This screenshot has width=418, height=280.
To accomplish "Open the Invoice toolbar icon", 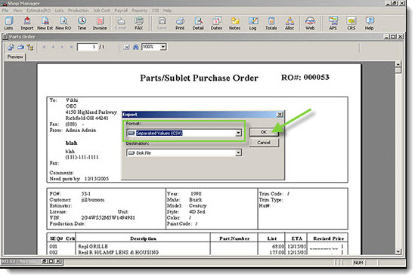I will [x=100, y=23].
